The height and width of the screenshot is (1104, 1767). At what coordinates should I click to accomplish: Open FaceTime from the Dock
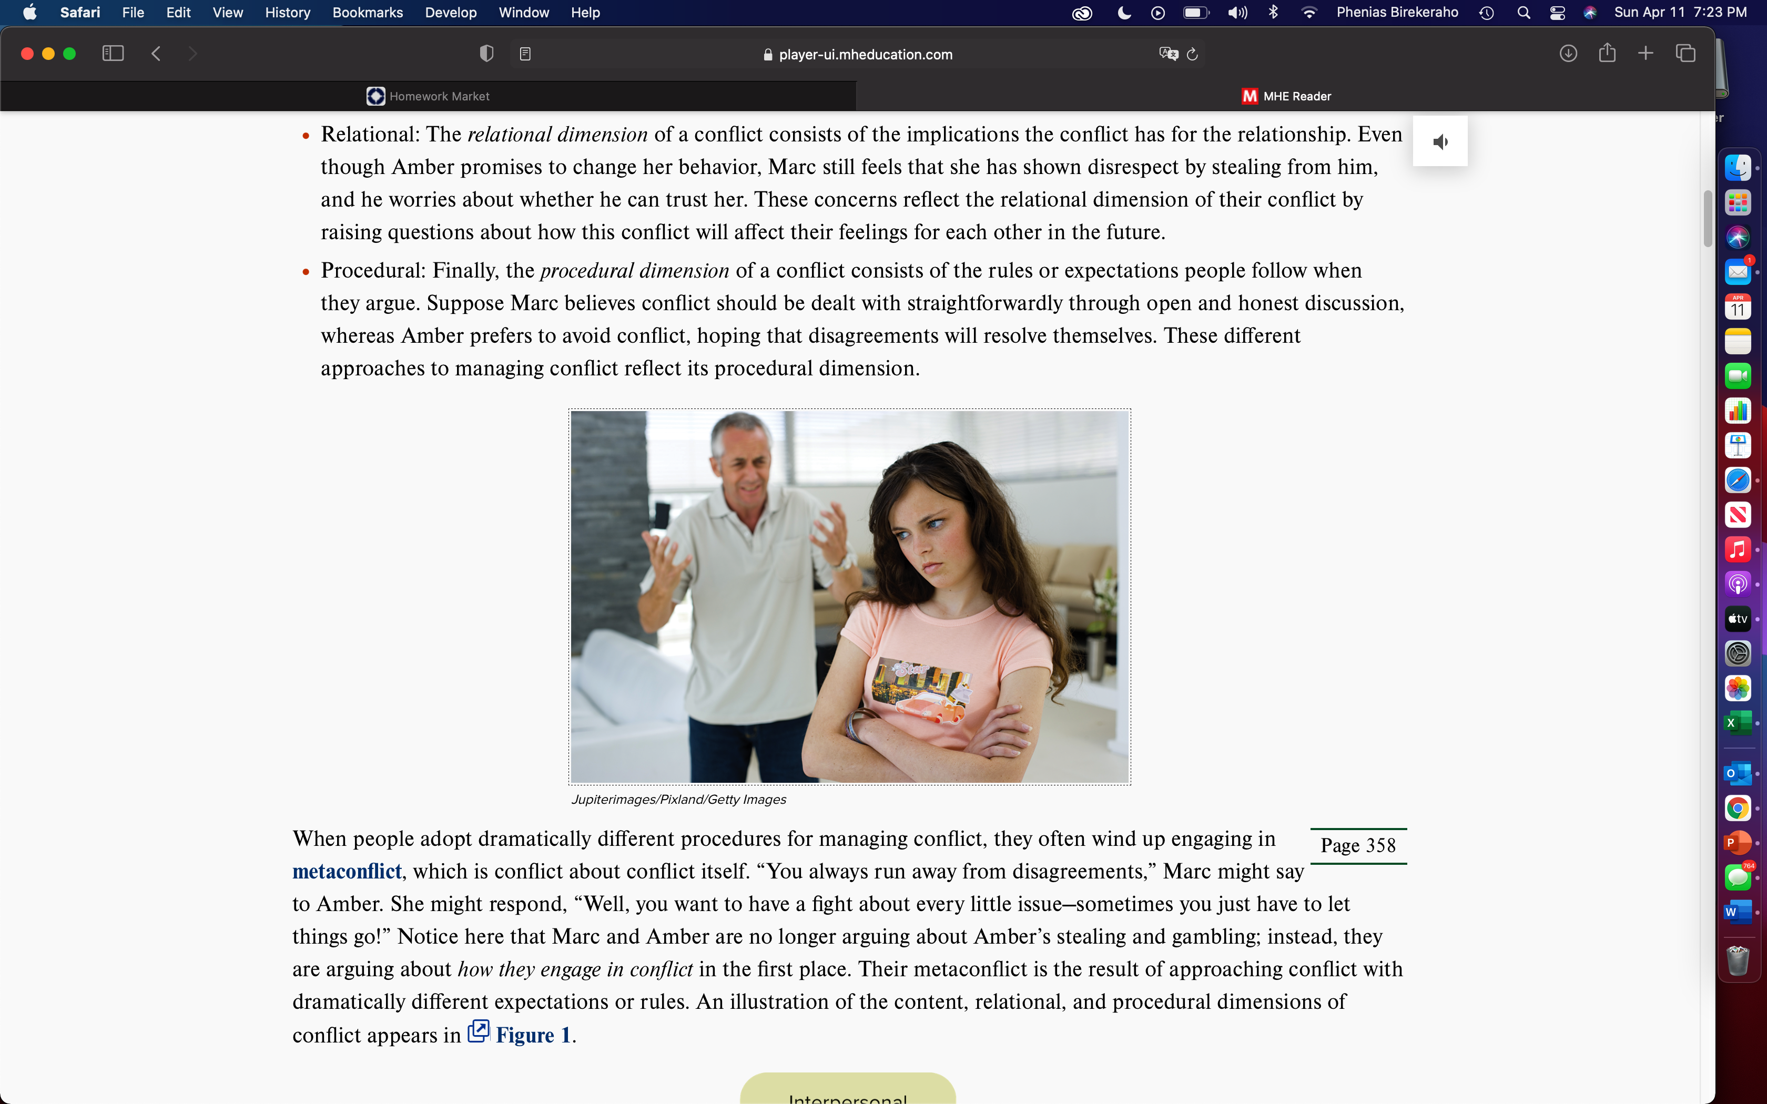(x=1738, y=376)
